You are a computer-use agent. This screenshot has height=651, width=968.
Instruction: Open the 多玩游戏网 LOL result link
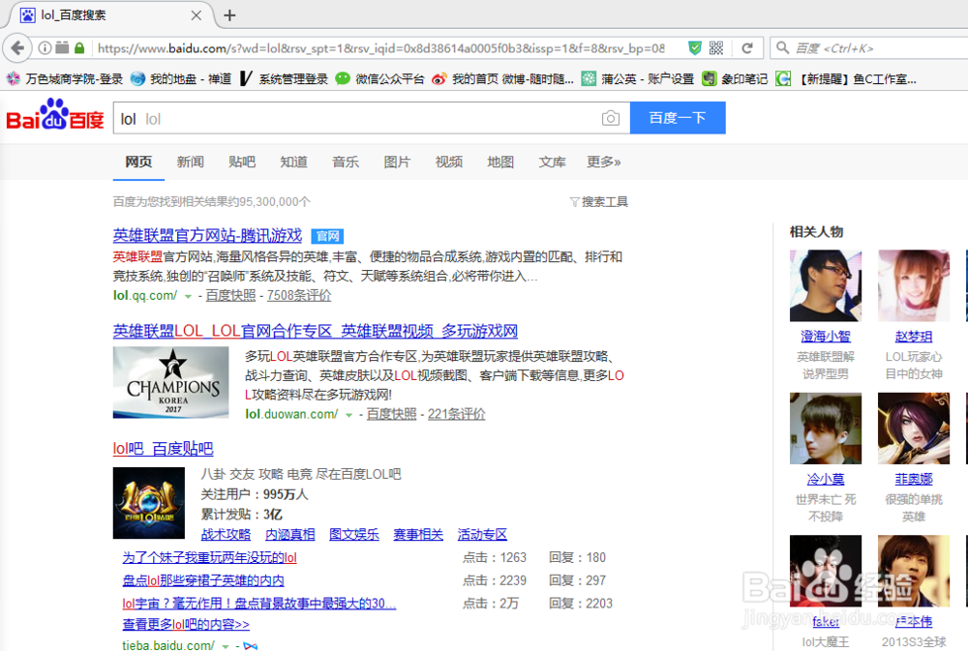click(315, 331)
